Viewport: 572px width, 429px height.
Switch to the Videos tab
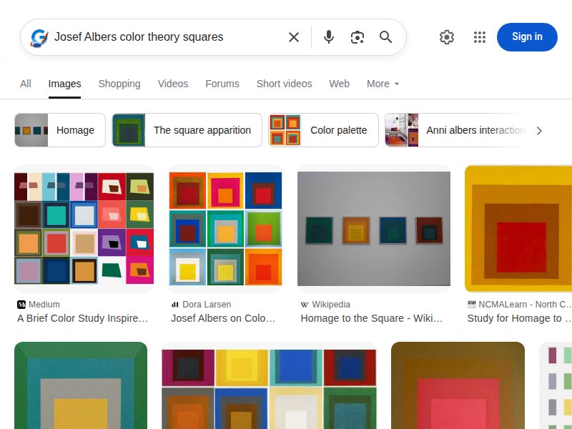click(173, 84)
